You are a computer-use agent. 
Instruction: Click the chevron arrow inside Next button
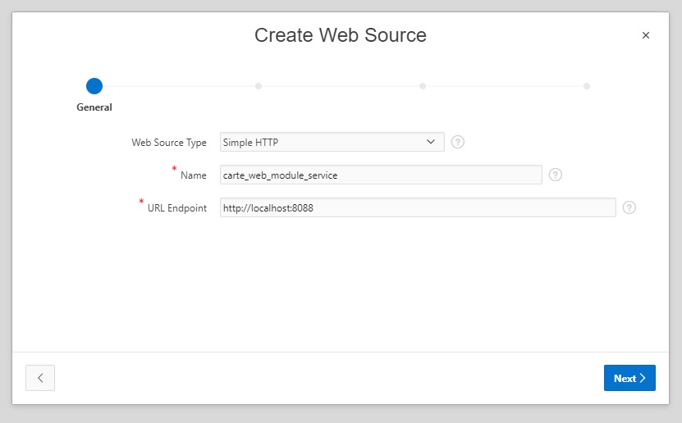coord(643,378)
